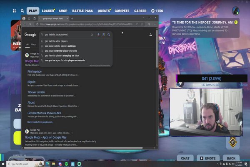Show hidden system tray icons
Image resolution: width=250 pixels, height=167 pixels.
tap(217, 164)
